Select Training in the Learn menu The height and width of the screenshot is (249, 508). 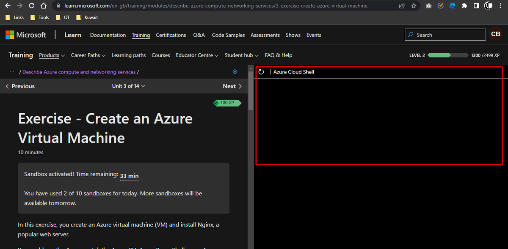141,35
